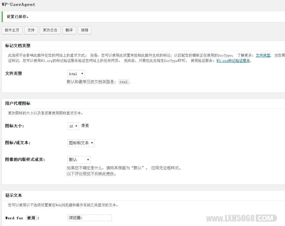The image size is (285, 226).
Task: Follow the 文件类型 link in the description
Action: [x=264, y=55]
